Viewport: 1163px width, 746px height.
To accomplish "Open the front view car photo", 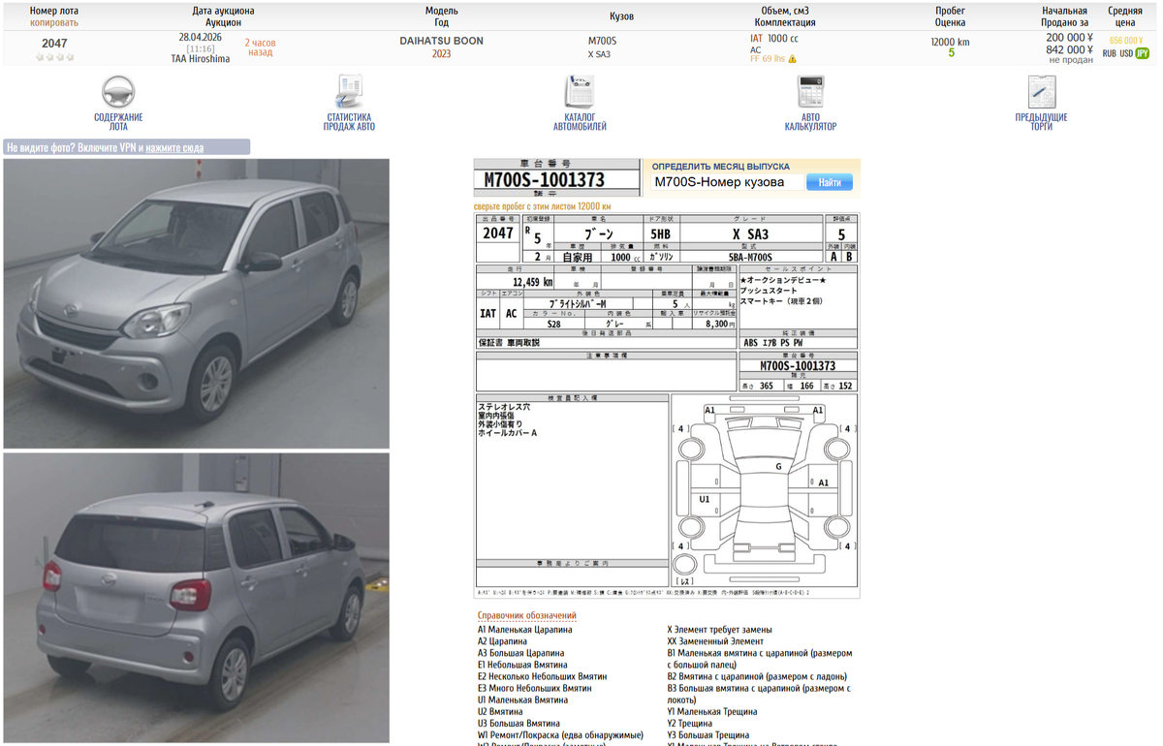I will pyautogui.click(x=197, y=303).
